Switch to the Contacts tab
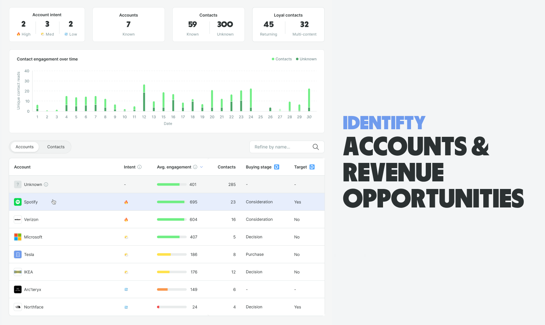545x325 pixels. click(56, 147)
